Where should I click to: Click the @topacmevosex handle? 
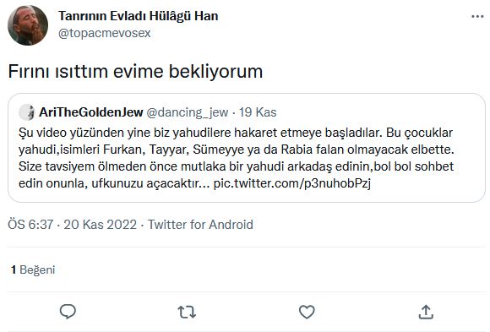105,33
